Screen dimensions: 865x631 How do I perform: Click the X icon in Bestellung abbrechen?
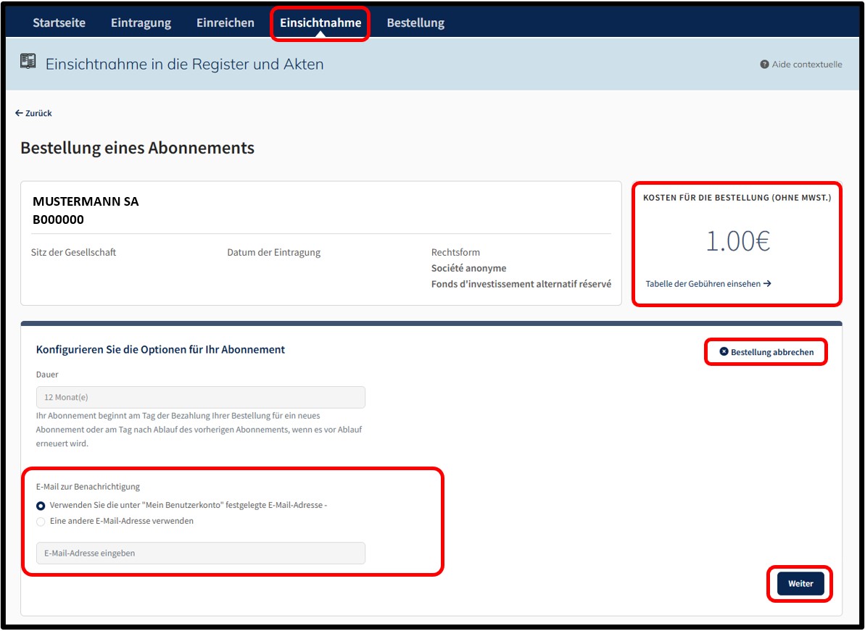[724, 351]
